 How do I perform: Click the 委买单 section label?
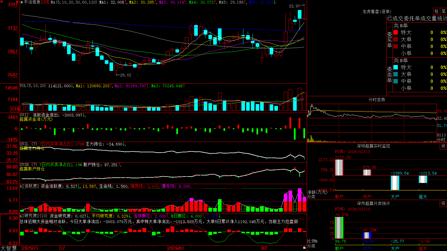[389, 40]
